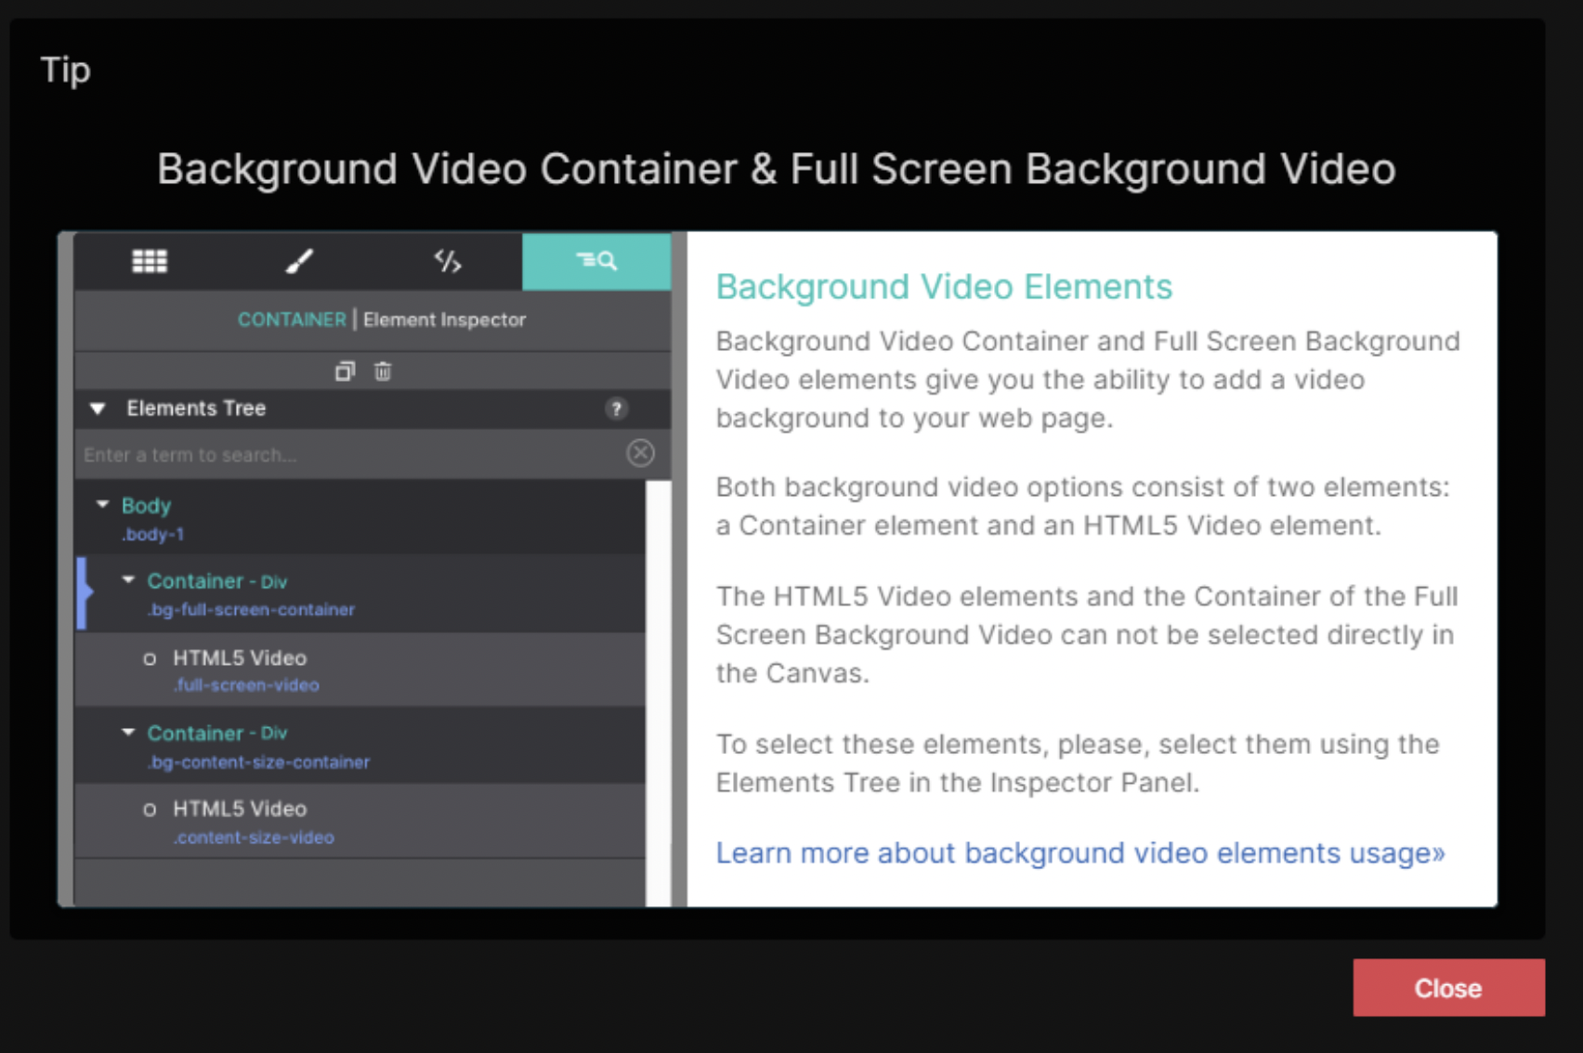Collapse the bg-content-size-container Div node
The width and height of the screenshot is (1583, 1053).
coord(128,733)
